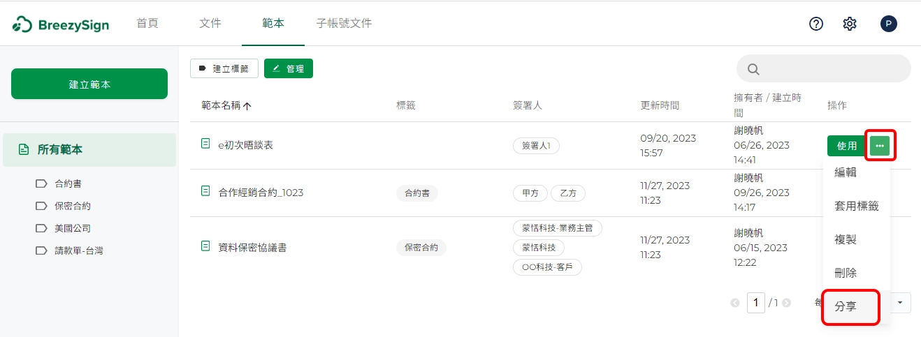Switch to the 文件 tab
This screenshot has height=337, width=921.
tap(210, 24)
